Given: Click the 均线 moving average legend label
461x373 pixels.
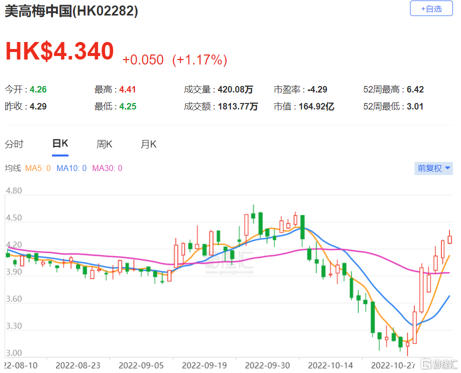Looking at the screenshot, I should point(13,168).
